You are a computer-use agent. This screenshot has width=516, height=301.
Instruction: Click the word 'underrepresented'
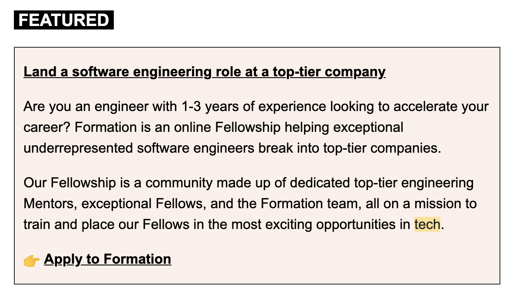[78, 148]
